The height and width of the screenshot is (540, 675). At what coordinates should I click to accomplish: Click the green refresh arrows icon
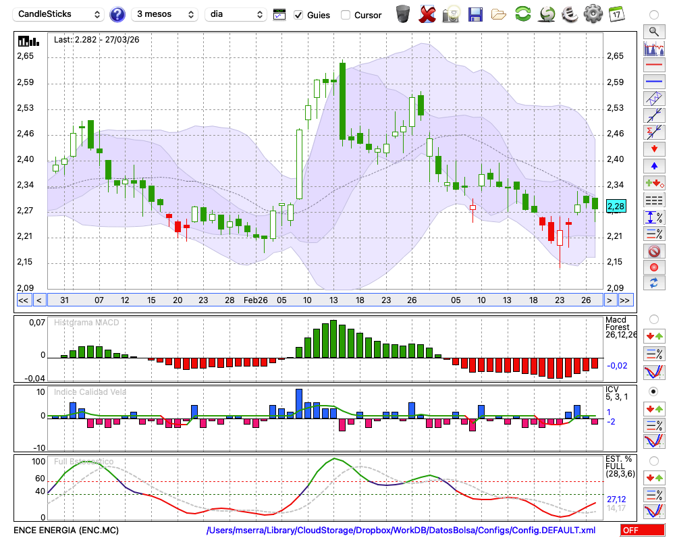coord(522,13)
